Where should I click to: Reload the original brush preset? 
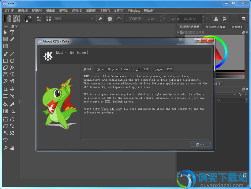pyautogui.click(x=119, y=19)
